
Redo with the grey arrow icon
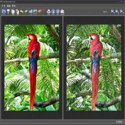tap(26, 11)
